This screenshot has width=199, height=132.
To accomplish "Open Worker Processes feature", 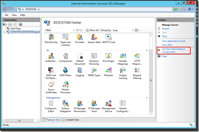I will pyautogui.click(x=65, y=88).
